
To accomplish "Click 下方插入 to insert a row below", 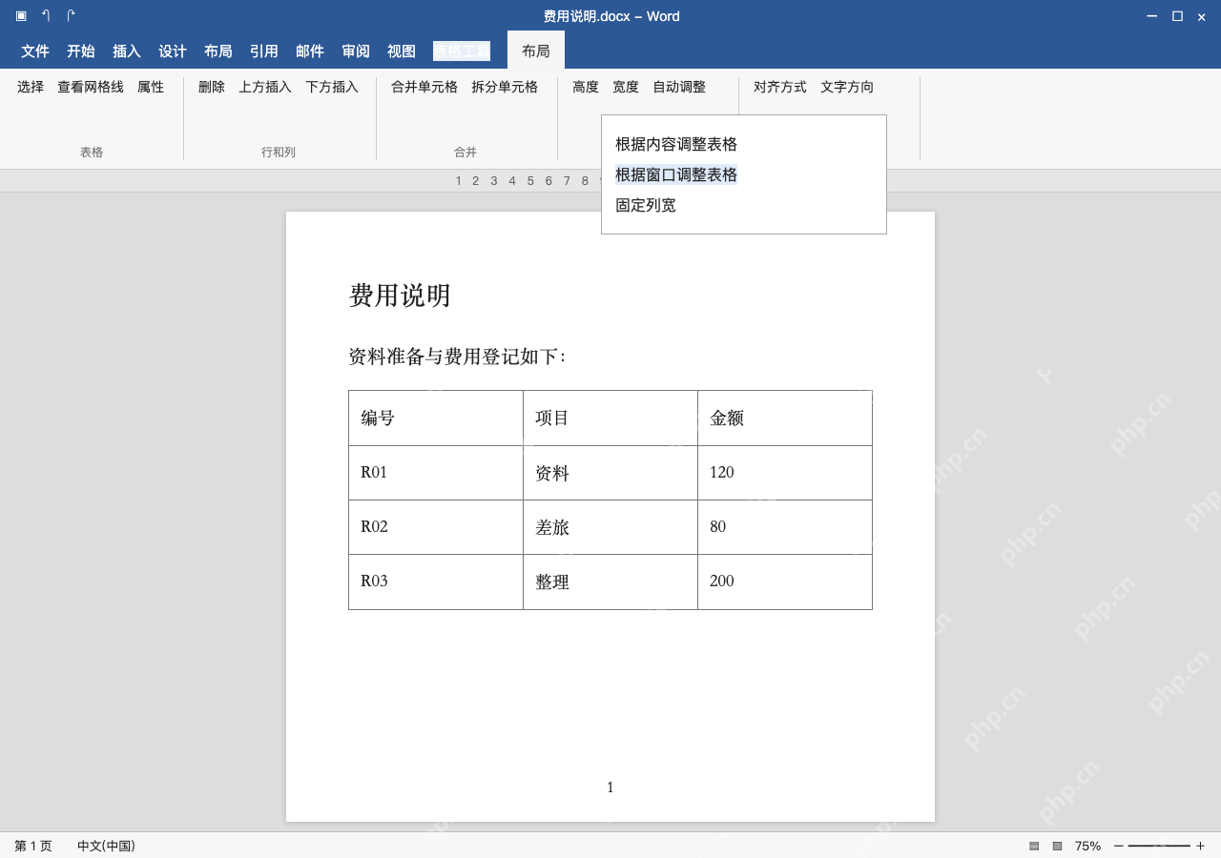I will [332, 87].
